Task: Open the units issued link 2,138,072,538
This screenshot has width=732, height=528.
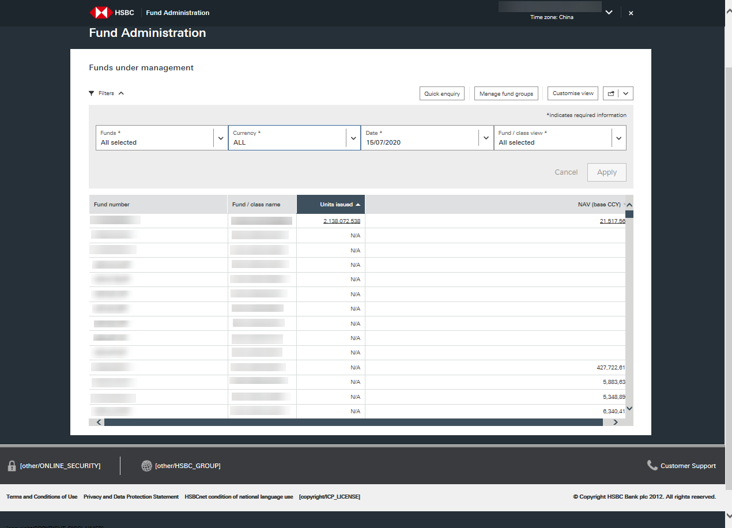Action: tap(342, 221)
